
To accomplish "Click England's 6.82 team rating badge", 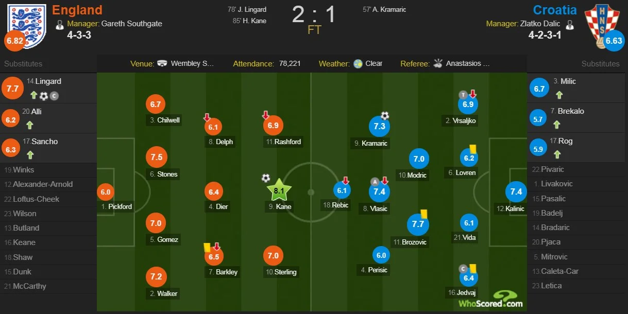I will point(14,41).
